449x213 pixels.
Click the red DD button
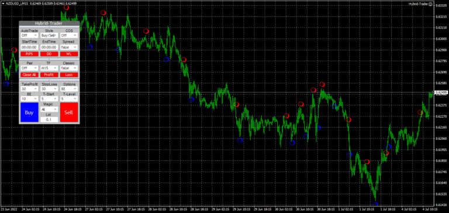tap(49, 54)
